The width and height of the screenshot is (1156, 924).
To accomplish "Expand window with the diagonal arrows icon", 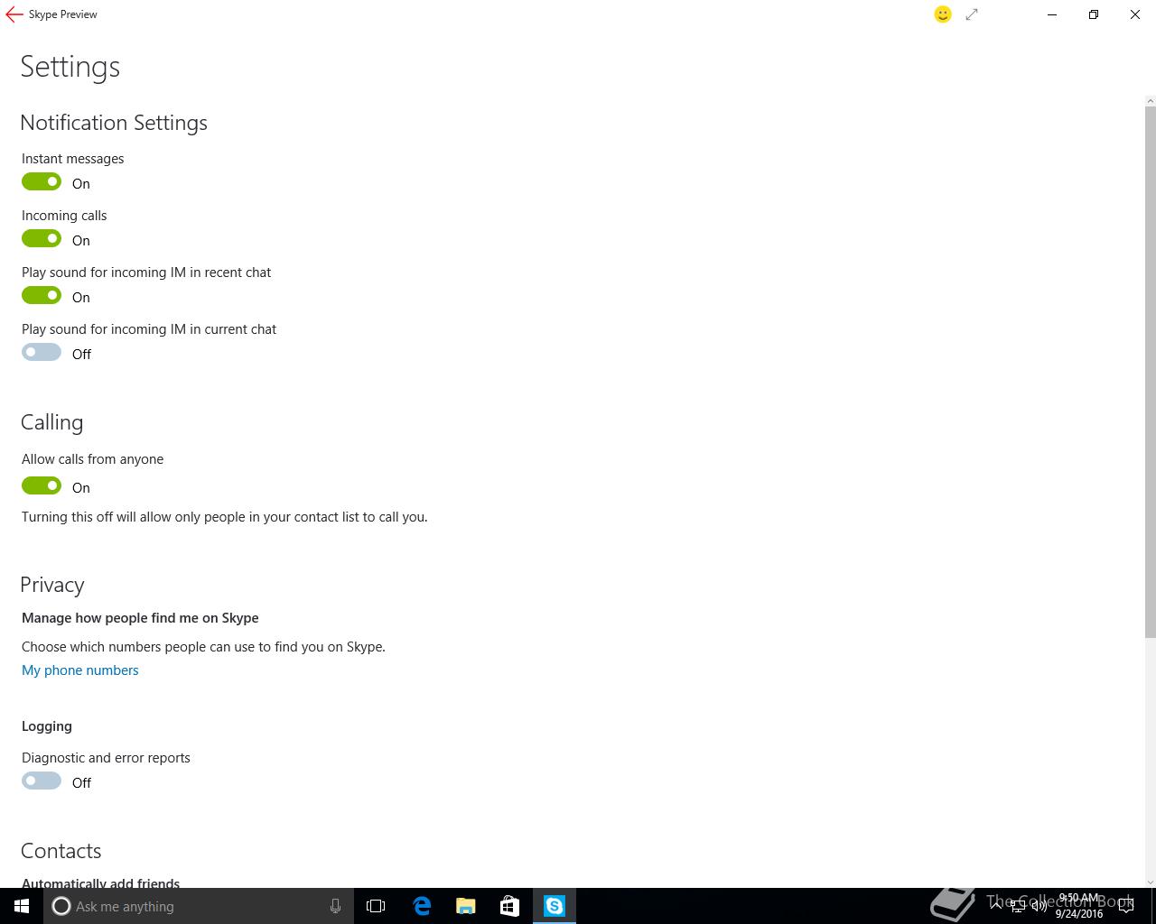I will tap(972, 14).
